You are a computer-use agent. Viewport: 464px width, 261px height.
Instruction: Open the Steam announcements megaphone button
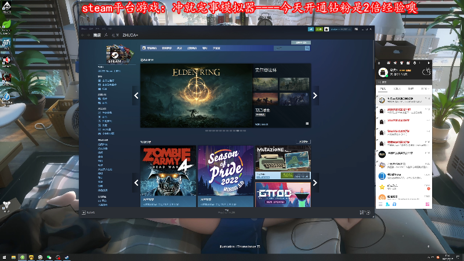[x=311, y=30]
